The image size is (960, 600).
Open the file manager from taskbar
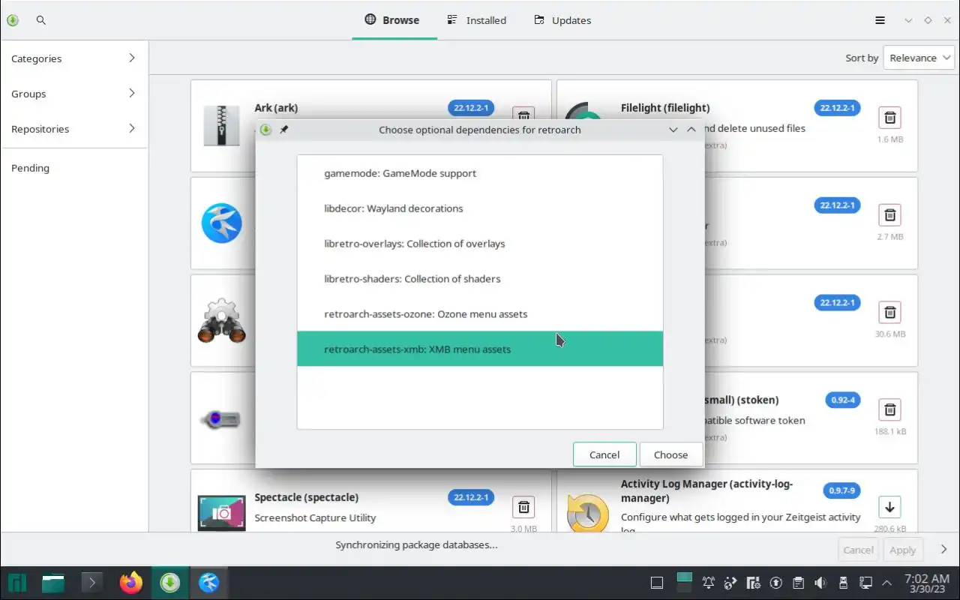[53, 583]
